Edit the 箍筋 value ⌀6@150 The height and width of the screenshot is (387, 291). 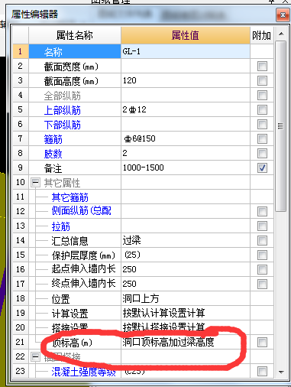pos(186,139)
